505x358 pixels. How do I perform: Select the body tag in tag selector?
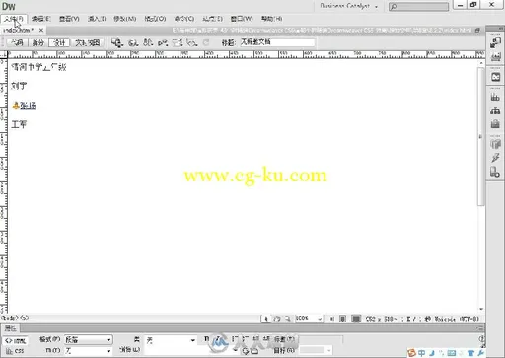point(10,318)
